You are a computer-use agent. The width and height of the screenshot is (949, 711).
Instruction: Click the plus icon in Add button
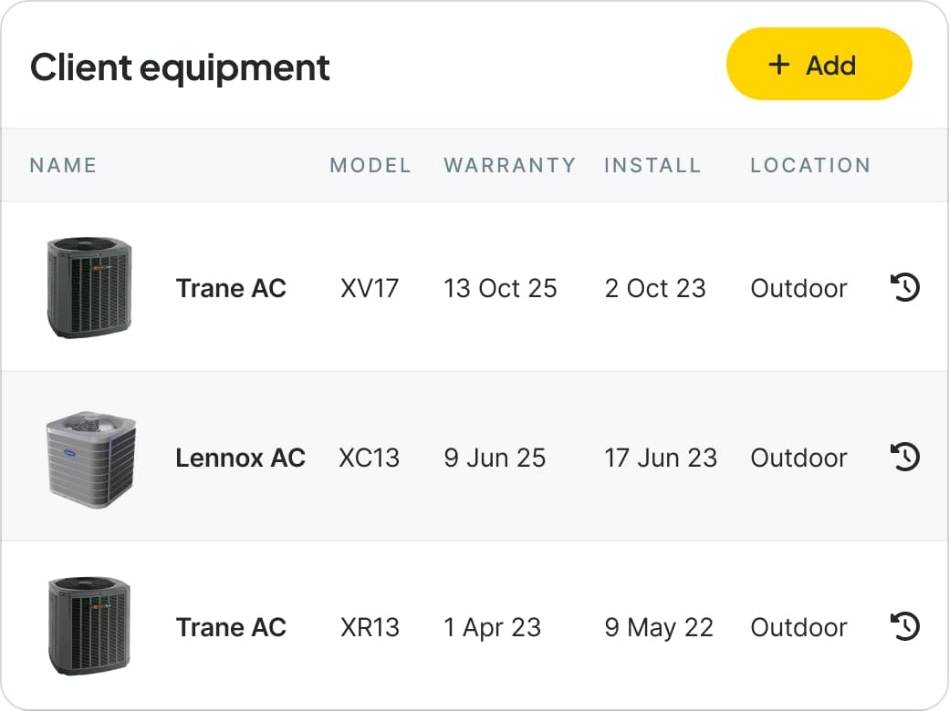coord(779,65)
